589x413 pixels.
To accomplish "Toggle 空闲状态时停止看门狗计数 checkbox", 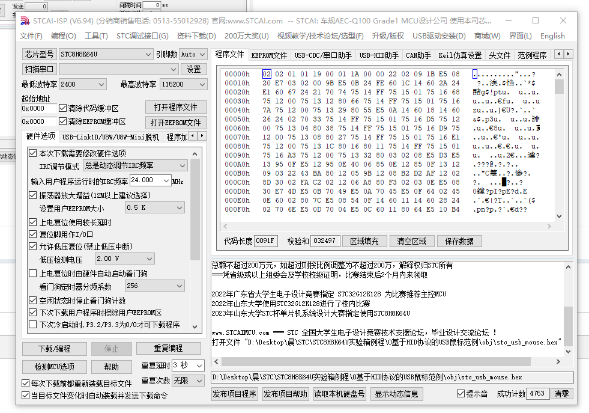I will [x=33, y=301].
